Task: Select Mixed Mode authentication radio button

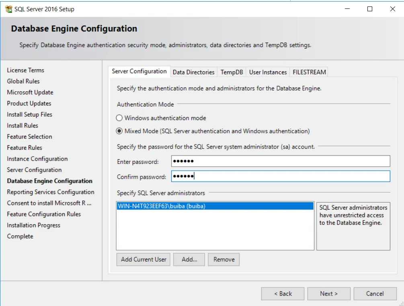Action: 119,131
